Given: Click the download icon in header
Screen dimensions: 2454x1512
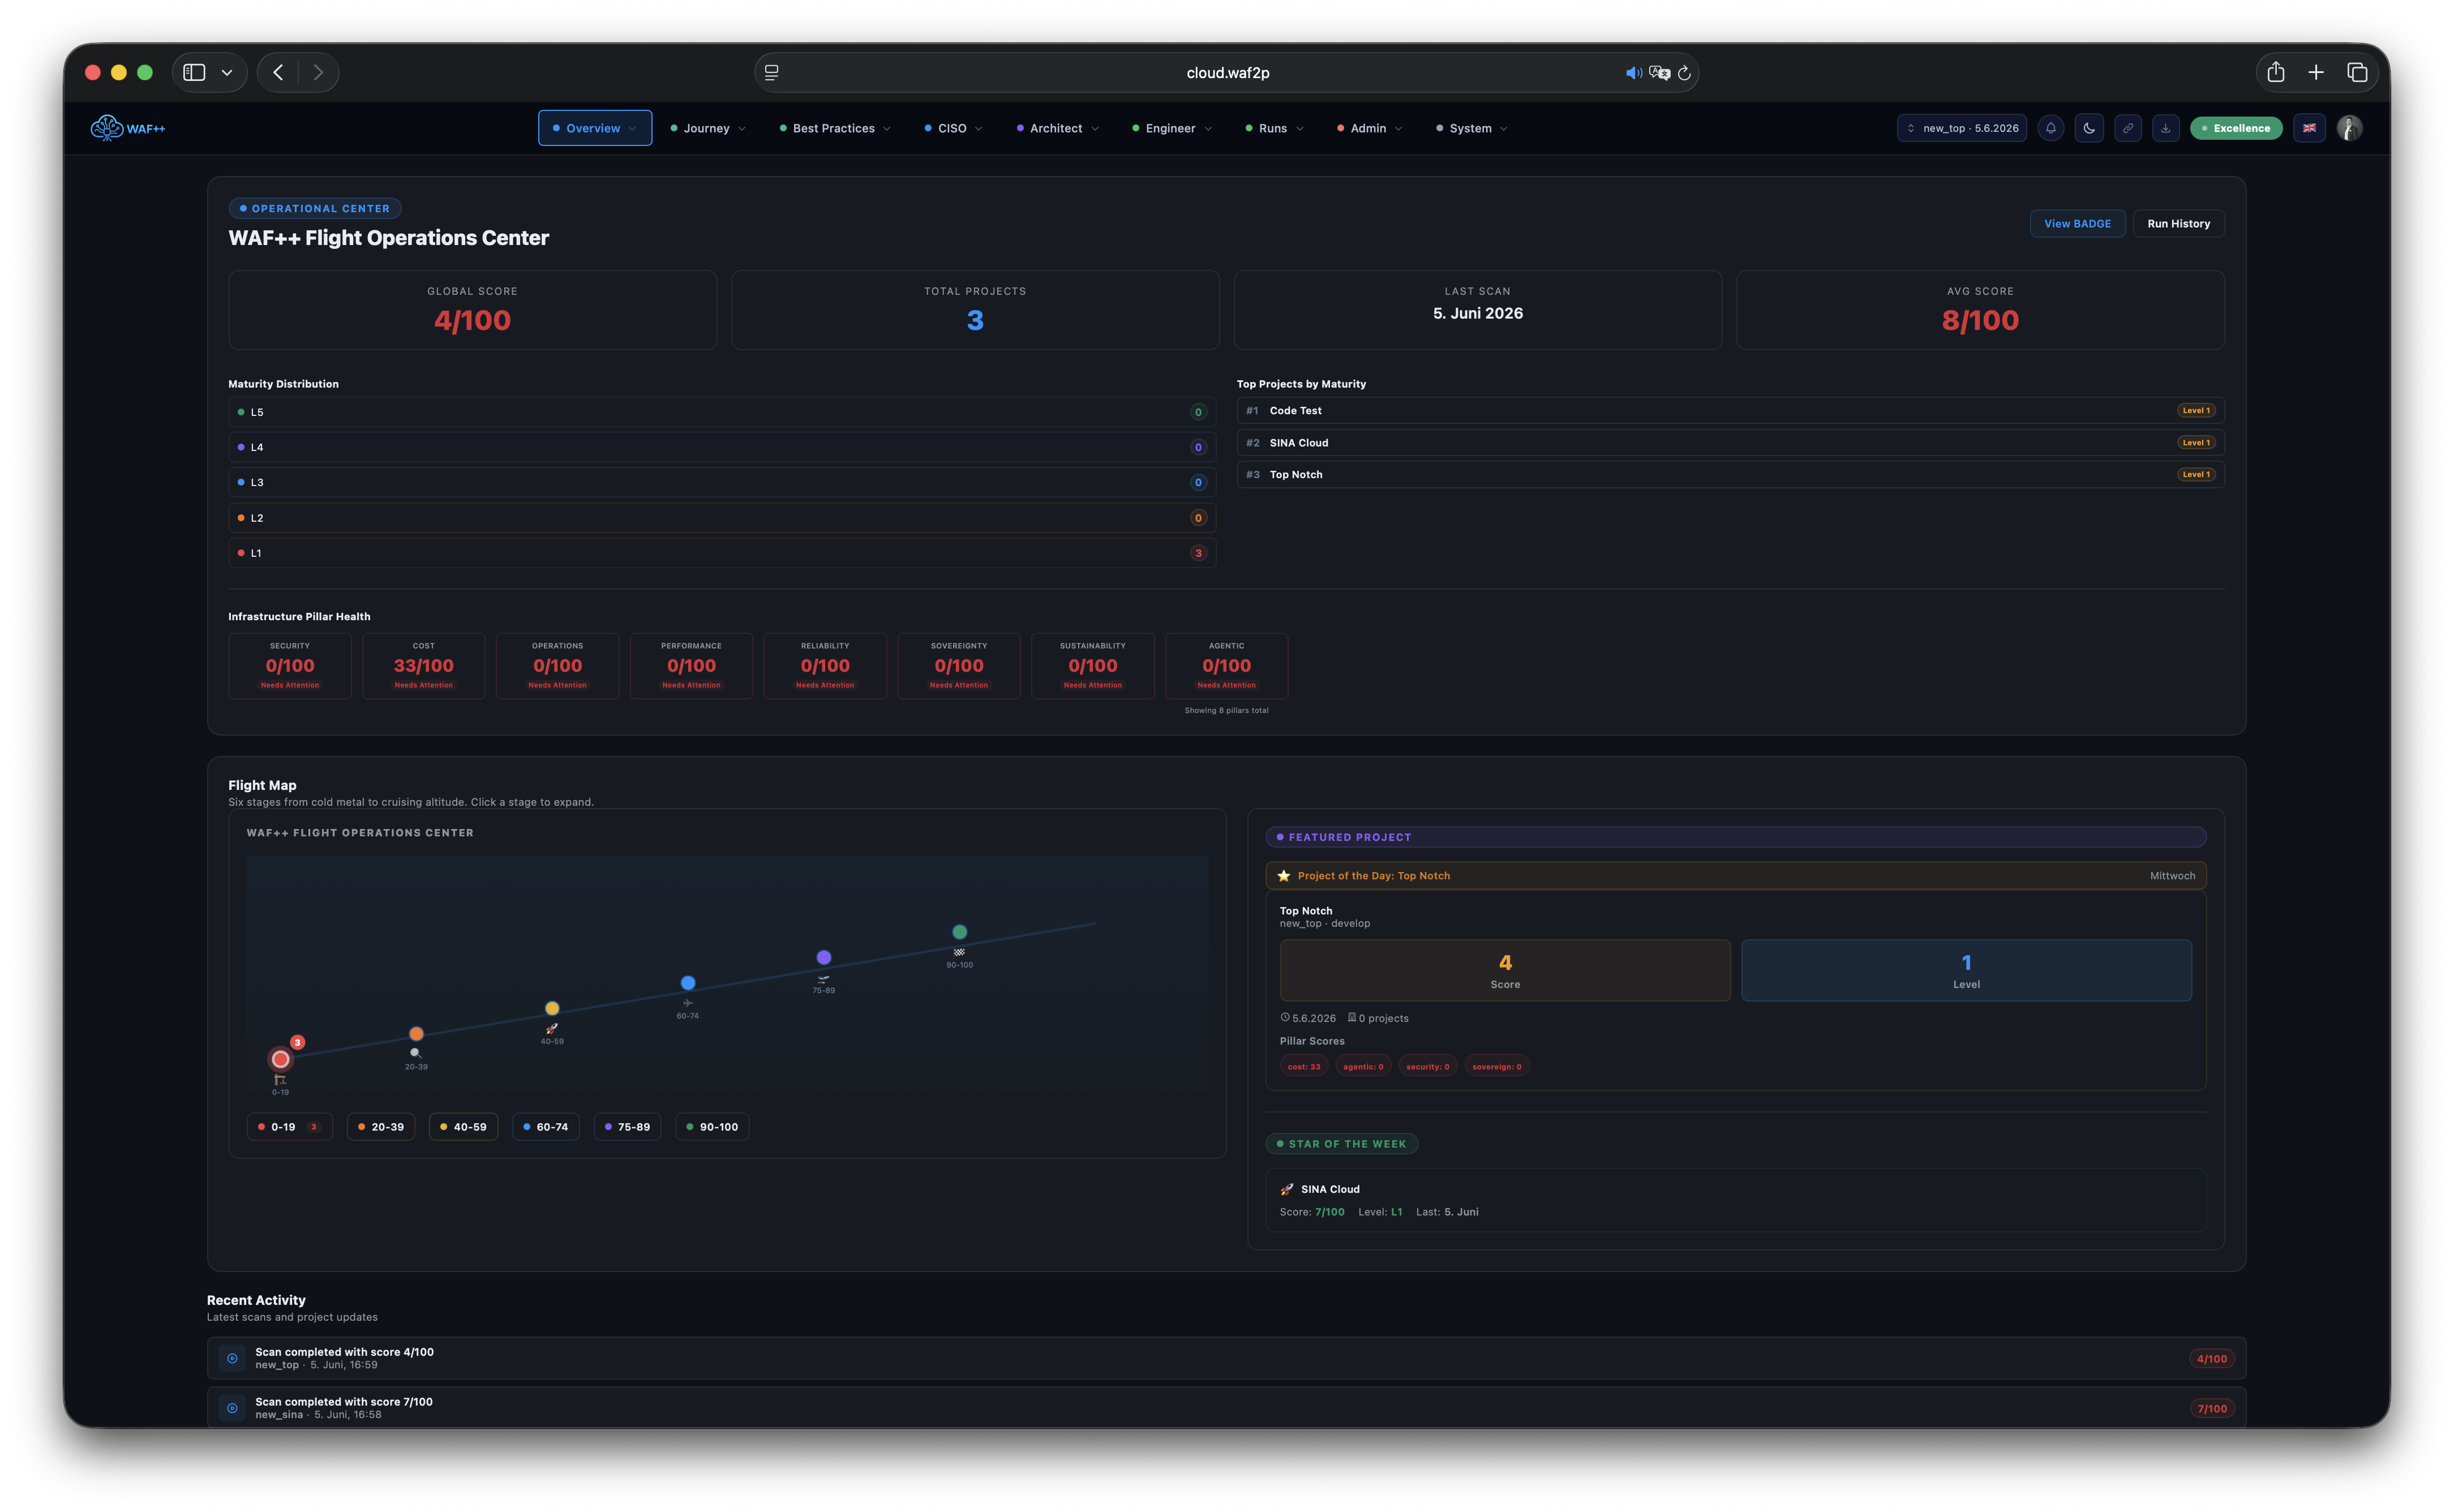Looking at the screenshot, I should [2166, 128].
